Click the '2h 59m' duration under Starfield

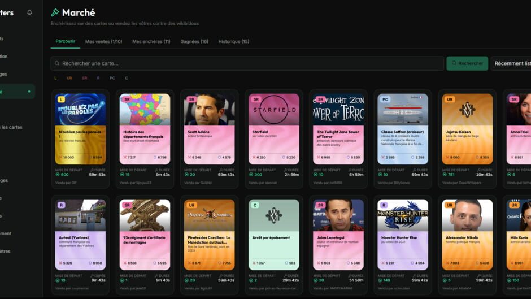291,175
